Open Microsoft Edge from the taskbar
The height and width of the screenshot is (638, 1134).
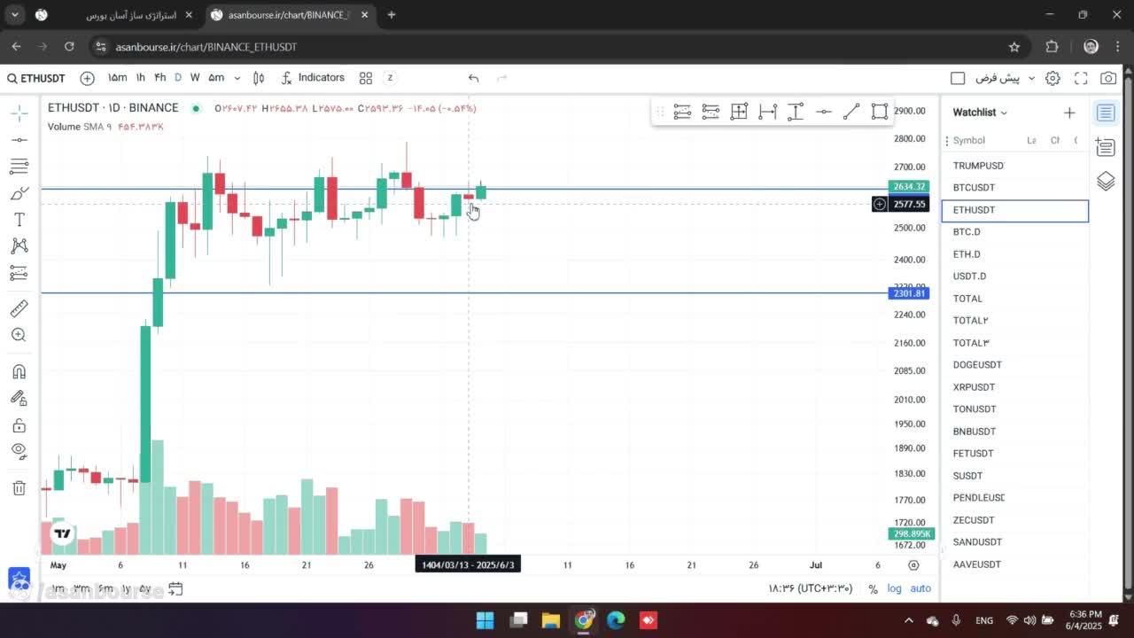coord(616,620)
